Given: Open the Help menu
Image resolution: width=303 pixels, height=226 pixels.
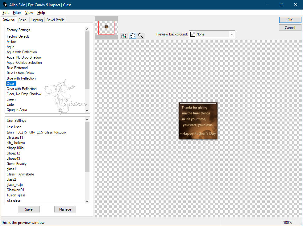Looking at the screenshot, I should click(41, 13).
